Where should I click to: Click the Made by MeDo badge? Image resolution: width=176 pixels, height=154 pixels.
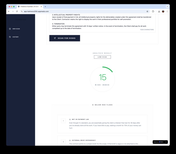[158, 142]
